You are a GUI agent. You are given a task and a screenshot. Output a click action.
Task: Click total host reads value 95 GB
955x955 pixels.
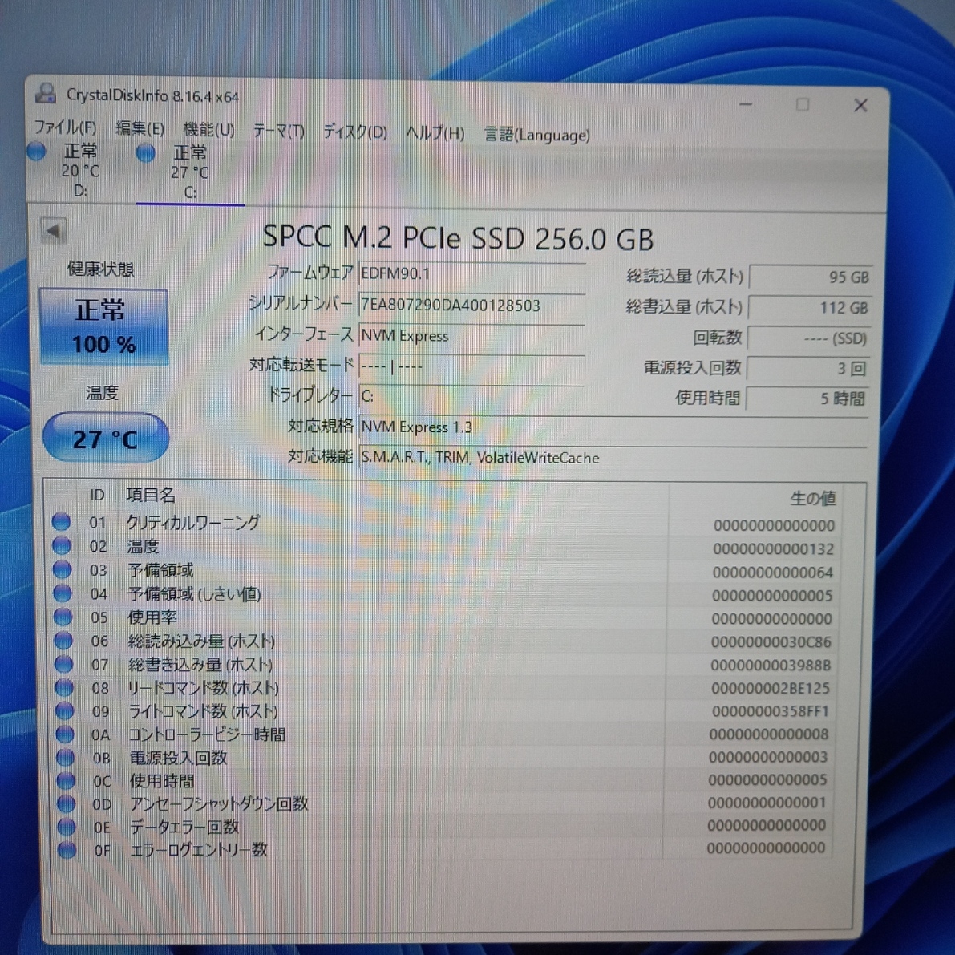pyautogui.click(x=811, y=277)
